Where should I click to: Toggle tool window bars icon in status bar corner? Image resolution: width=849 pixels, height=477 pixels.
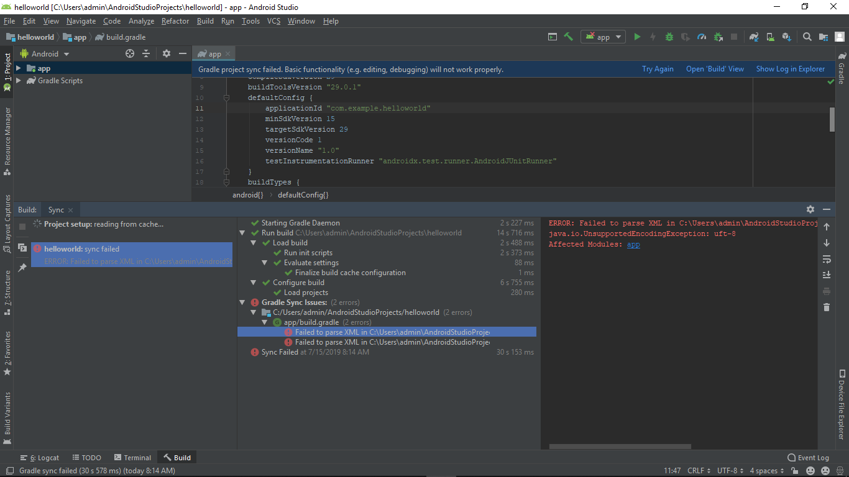9,471
